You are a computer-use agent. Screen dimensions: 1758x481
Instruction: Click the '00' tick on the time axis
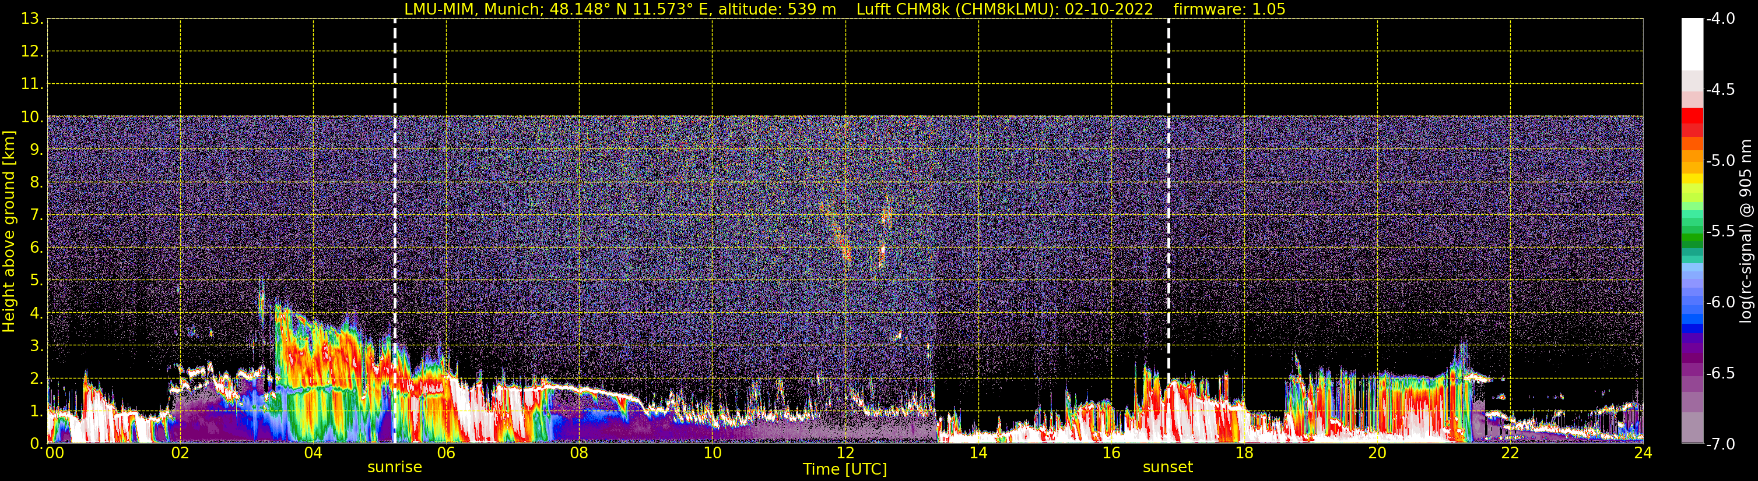click(55, 453)
